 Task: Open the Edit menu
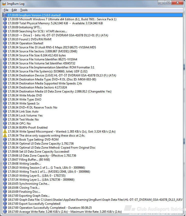[14, 10]
